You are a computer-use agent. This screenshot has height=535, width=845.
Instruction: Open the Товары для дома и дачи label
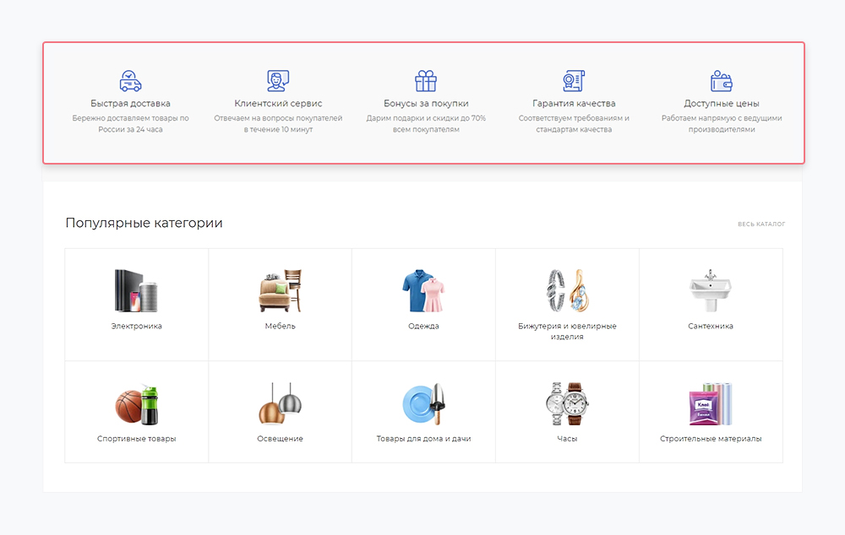coord(423,439)
